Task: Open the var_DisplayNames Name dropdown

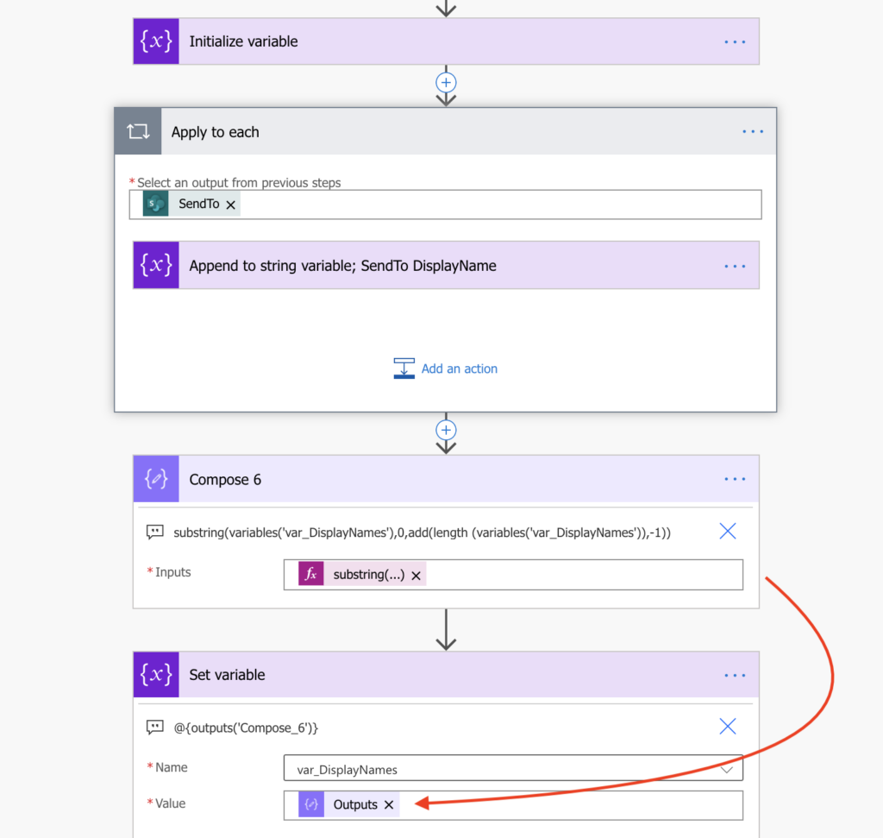Action: tap(513, 768)
